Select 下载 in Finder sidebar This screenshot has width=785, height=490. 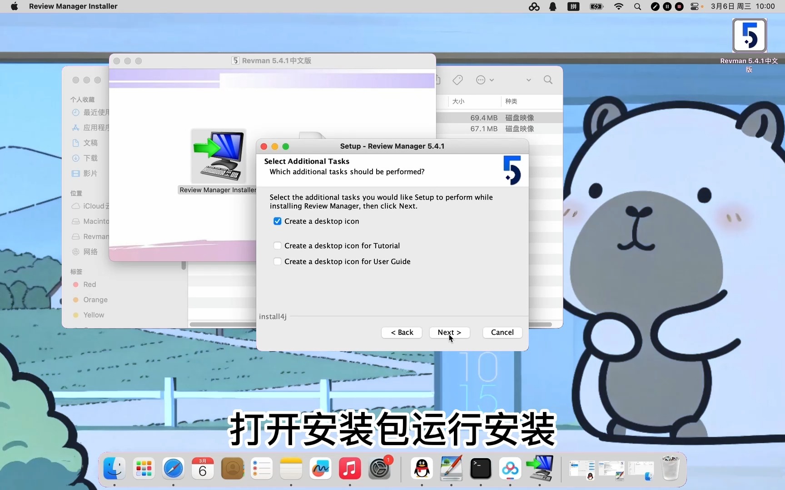pos(85,158)
